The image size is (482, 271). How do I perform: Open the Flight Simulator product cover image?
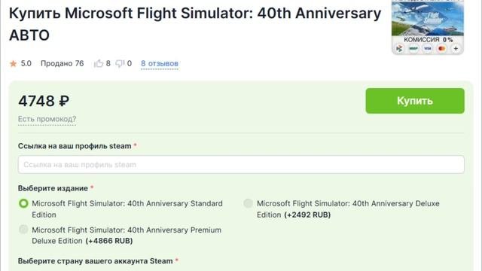pyautogui.click(x=428, y=18)
